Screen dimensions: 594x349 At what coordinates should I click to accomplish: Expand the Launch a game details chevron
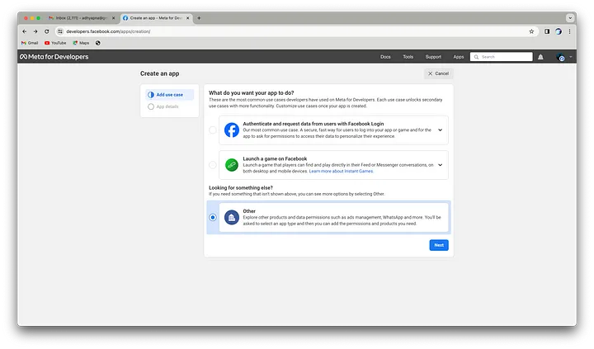point(441,165)
